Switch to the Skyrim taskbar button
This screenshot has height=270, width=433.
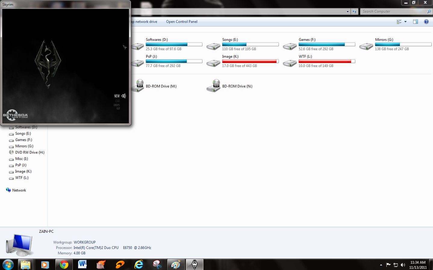(194, 265)
